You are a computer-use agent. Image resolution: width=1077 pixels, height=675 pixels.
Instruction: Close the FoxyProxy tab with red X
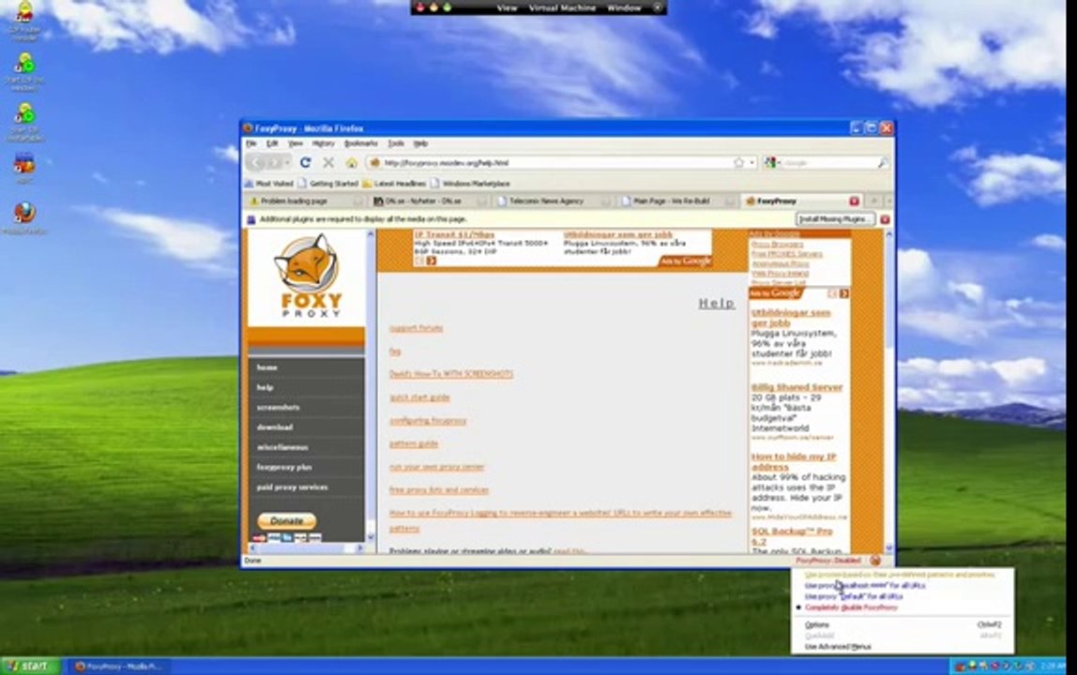click(x=854, y=202)
